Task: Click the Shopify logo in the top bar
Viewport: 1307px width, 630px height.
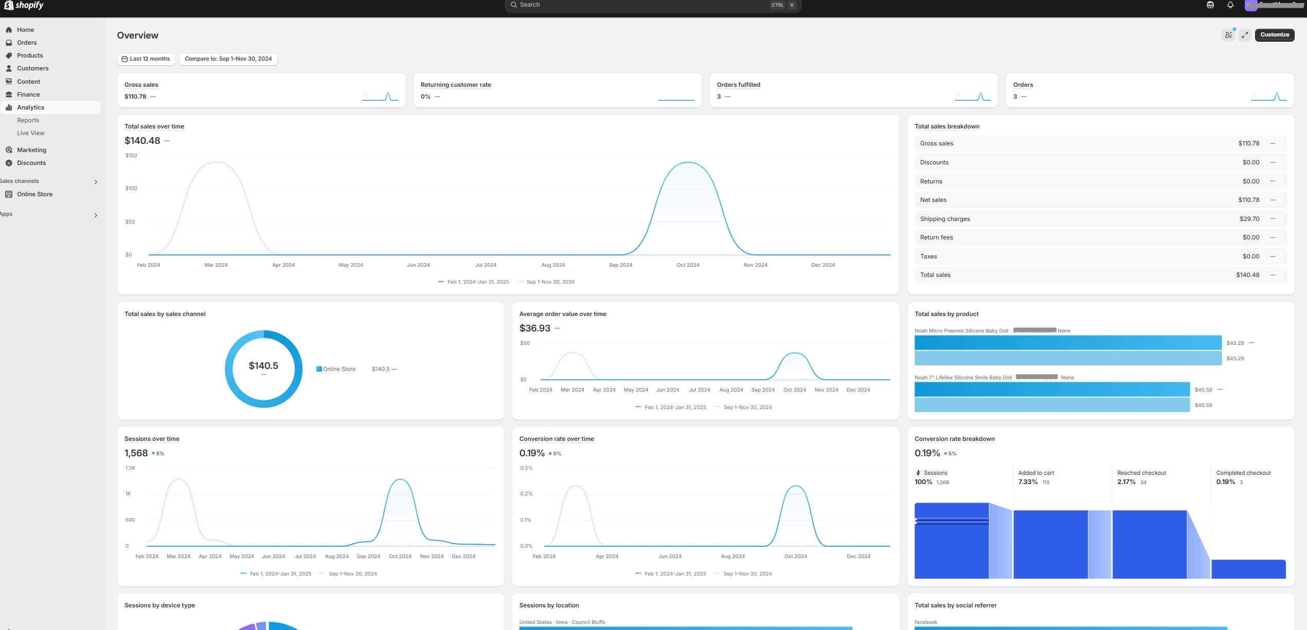Action: pyautogui.click(x=24, y=5)
